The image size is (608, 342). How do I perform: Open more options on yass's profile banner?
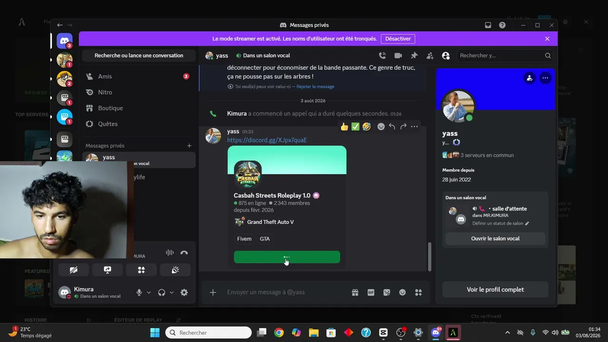(545, 78)
